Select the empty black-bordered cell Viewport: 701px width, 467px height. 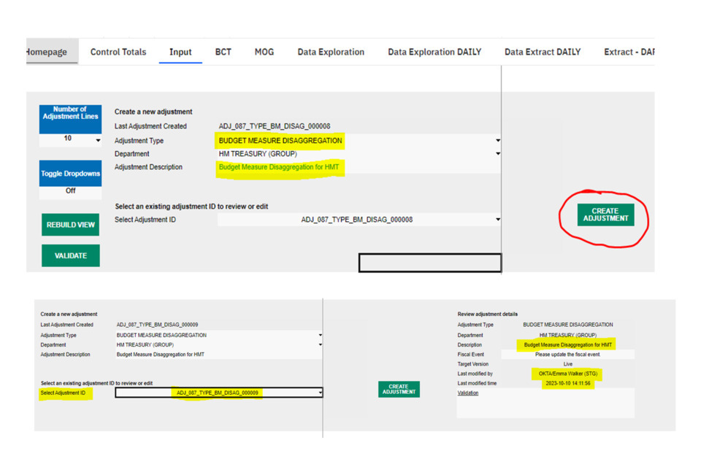429,263
